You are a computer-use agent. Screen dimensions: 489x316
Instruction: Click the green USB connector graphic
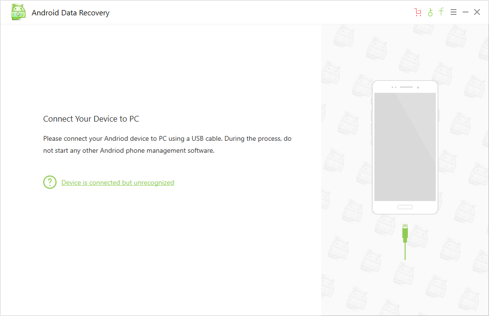pyautogui.click(x=405, y=232)
